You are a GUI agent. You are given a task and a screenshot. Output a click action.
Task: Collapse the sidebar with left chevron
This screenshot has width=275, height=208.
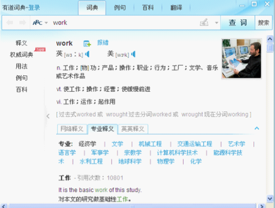tap(48, 116)
